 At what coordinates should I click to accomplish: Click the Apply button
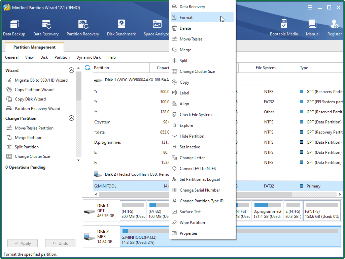point(23,243)
